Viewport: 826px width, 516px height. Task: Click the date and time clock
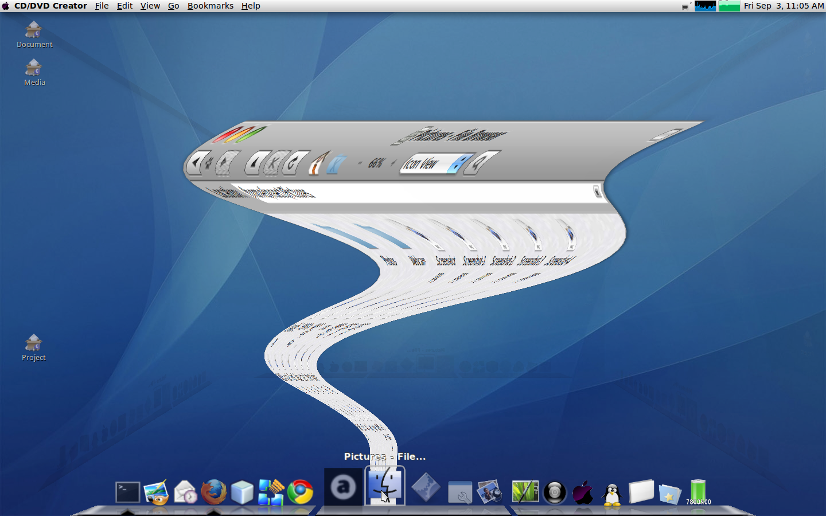784,6
